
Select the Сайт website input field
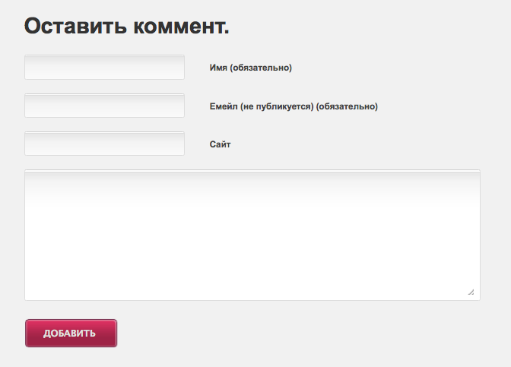104,144
